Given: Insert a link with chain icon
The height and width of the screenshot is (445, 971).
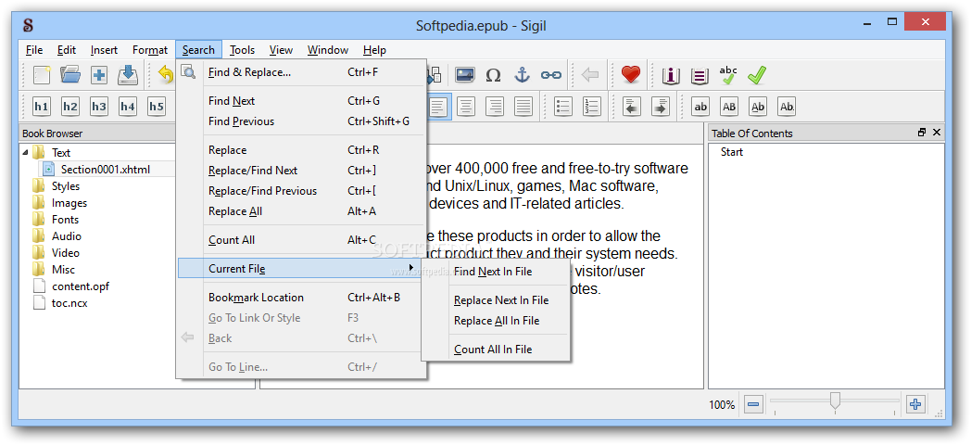Looking at the screenshot, I should click(550, 75).
